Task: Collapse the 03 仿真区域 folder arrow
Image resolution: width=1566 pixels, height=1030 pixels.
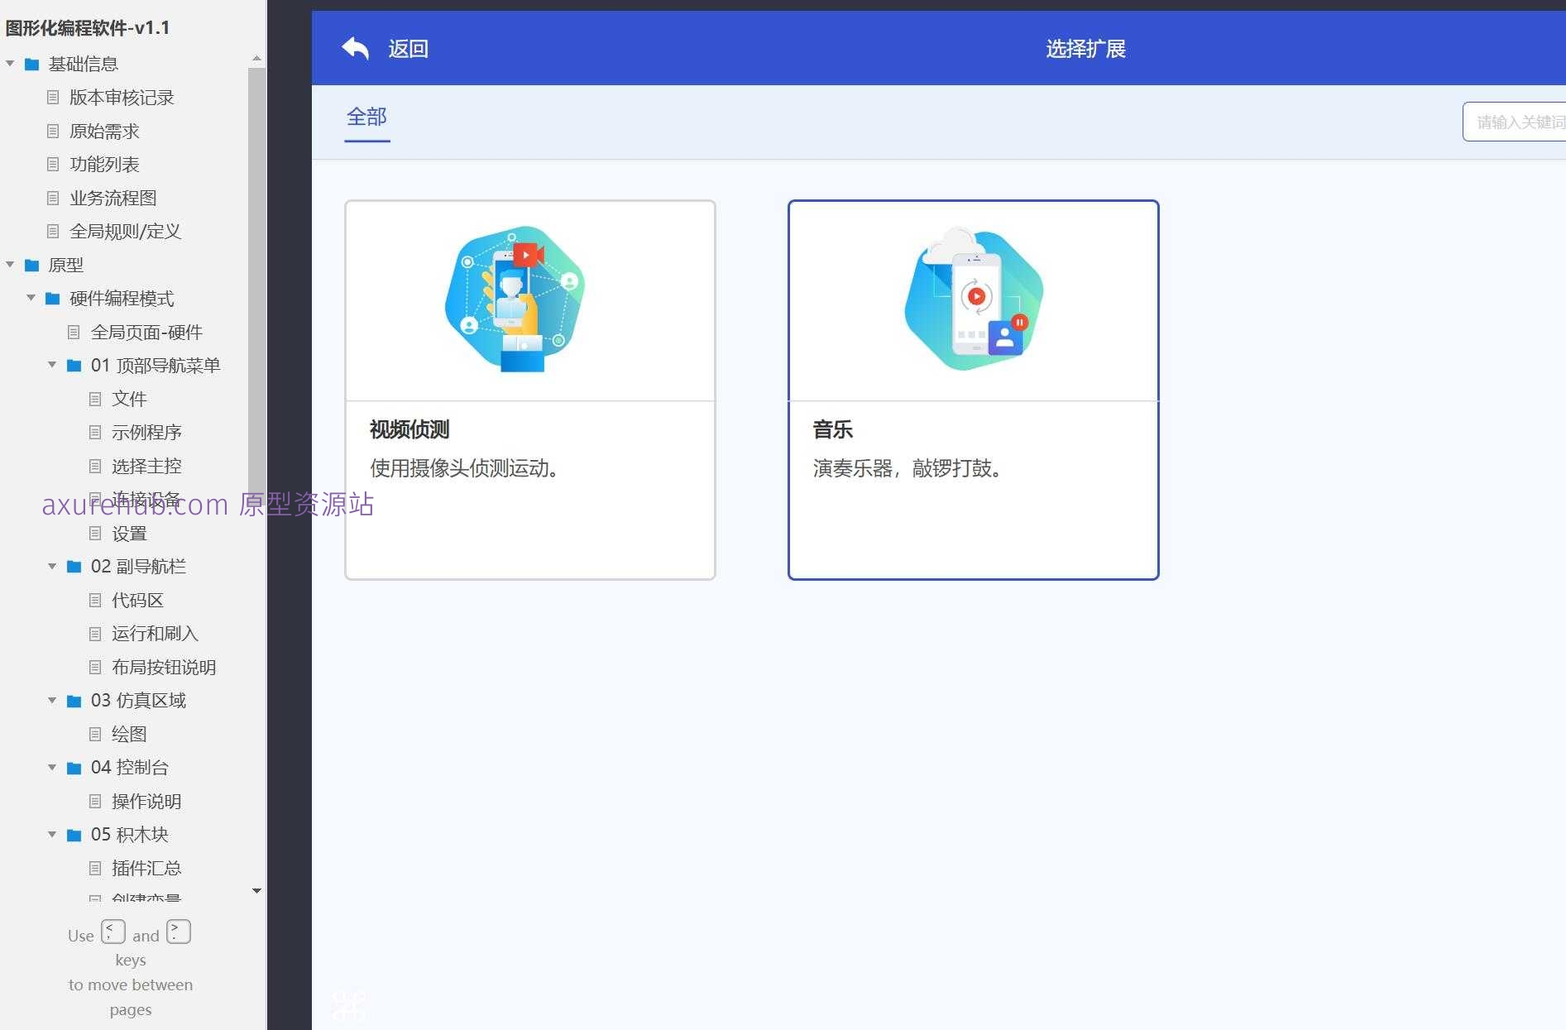Action: pyautogui.click(x=52, y=700)
